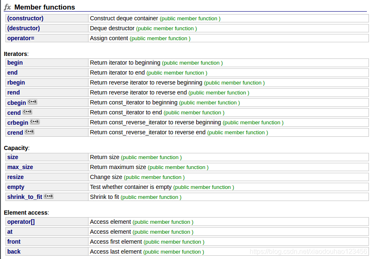Image resolution: width=371 pixels, height=259 pixels.
Task: Open the rend reference link
Action: point(13,92)
